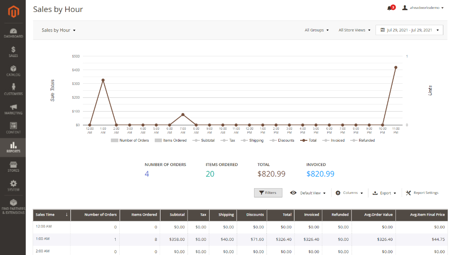Open the Stores sidebar icon
454x255 pixels.
13,165
